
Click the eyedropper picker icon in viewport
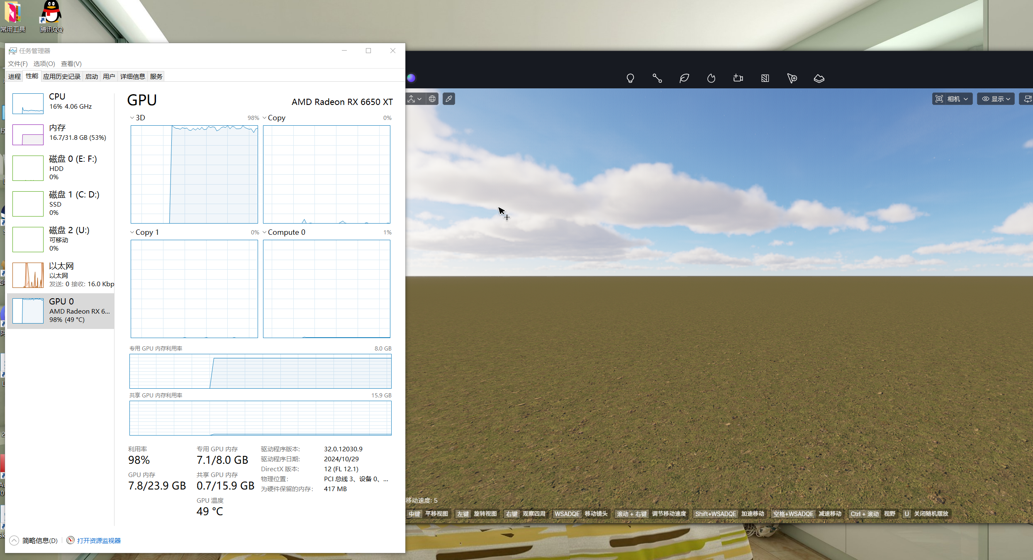tap(449, 99)
